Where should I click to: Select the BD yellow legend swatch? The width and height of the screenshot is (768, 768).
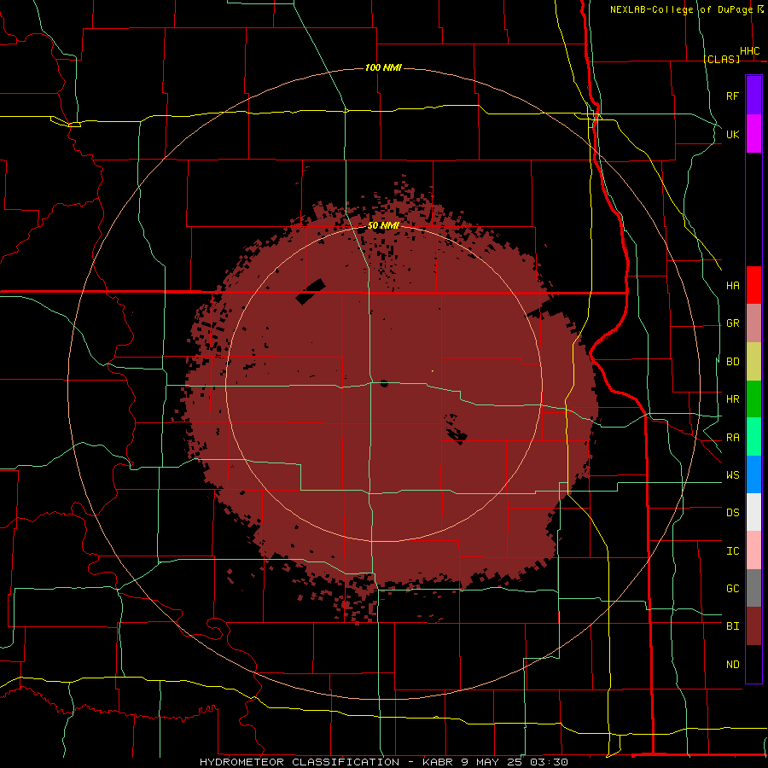click(x=753, y=362)
